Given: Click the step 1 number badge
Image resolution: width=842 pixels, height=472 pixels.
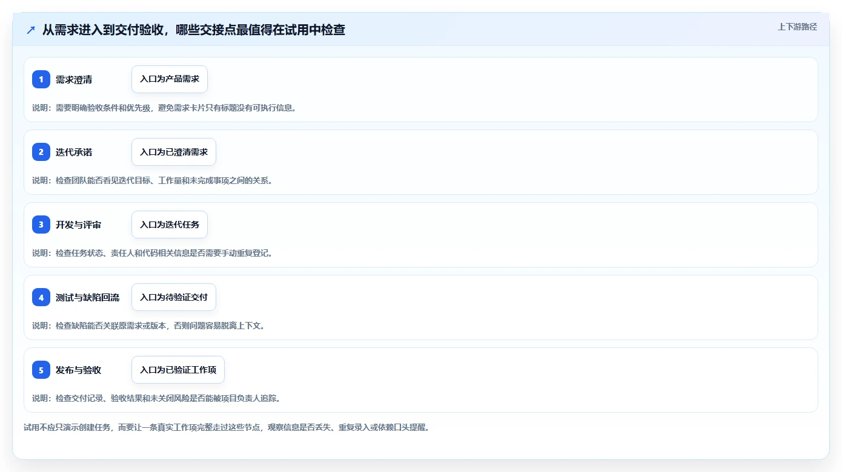Looking at the screenshot, I should coord(41,79).
